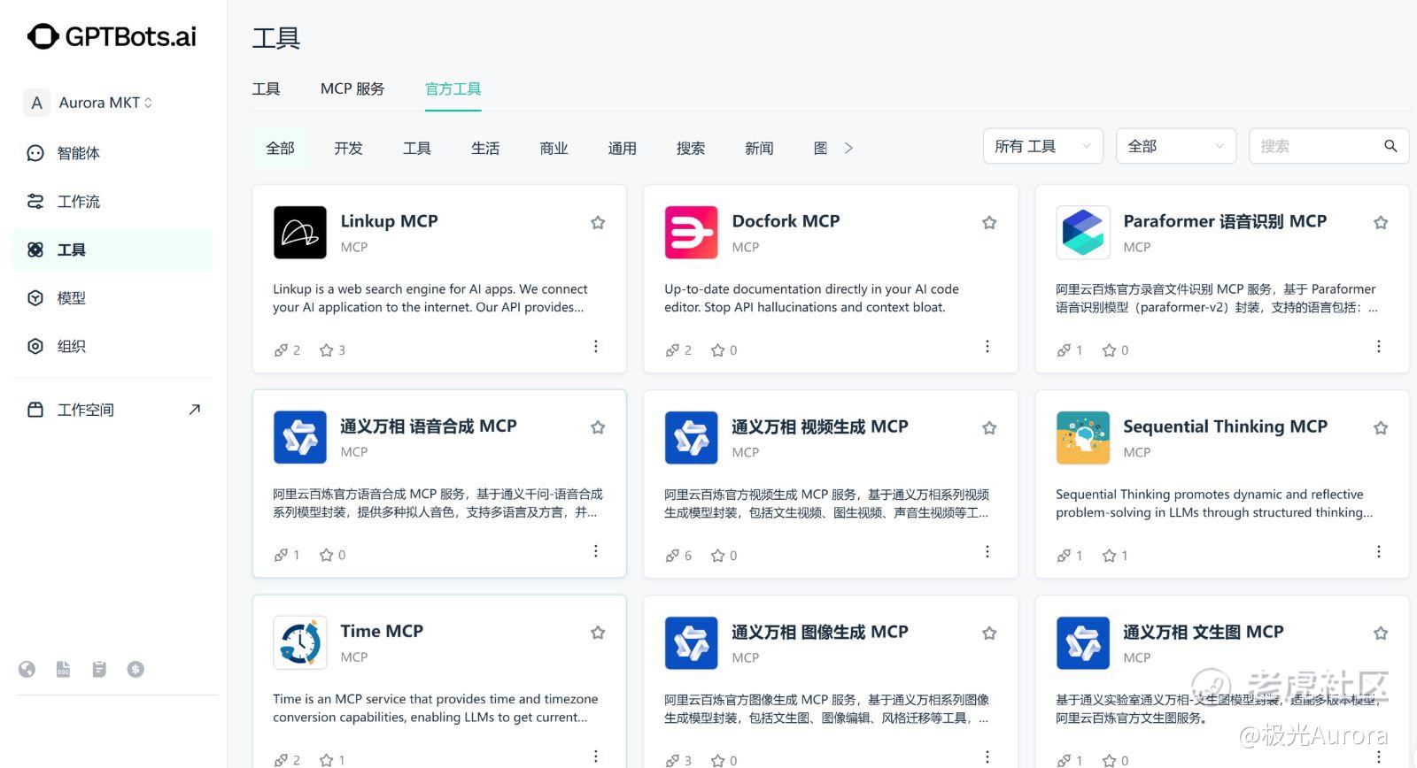The image size is (1417, 768).
Task: Filter tools by 生活 category
Action: 485,148
